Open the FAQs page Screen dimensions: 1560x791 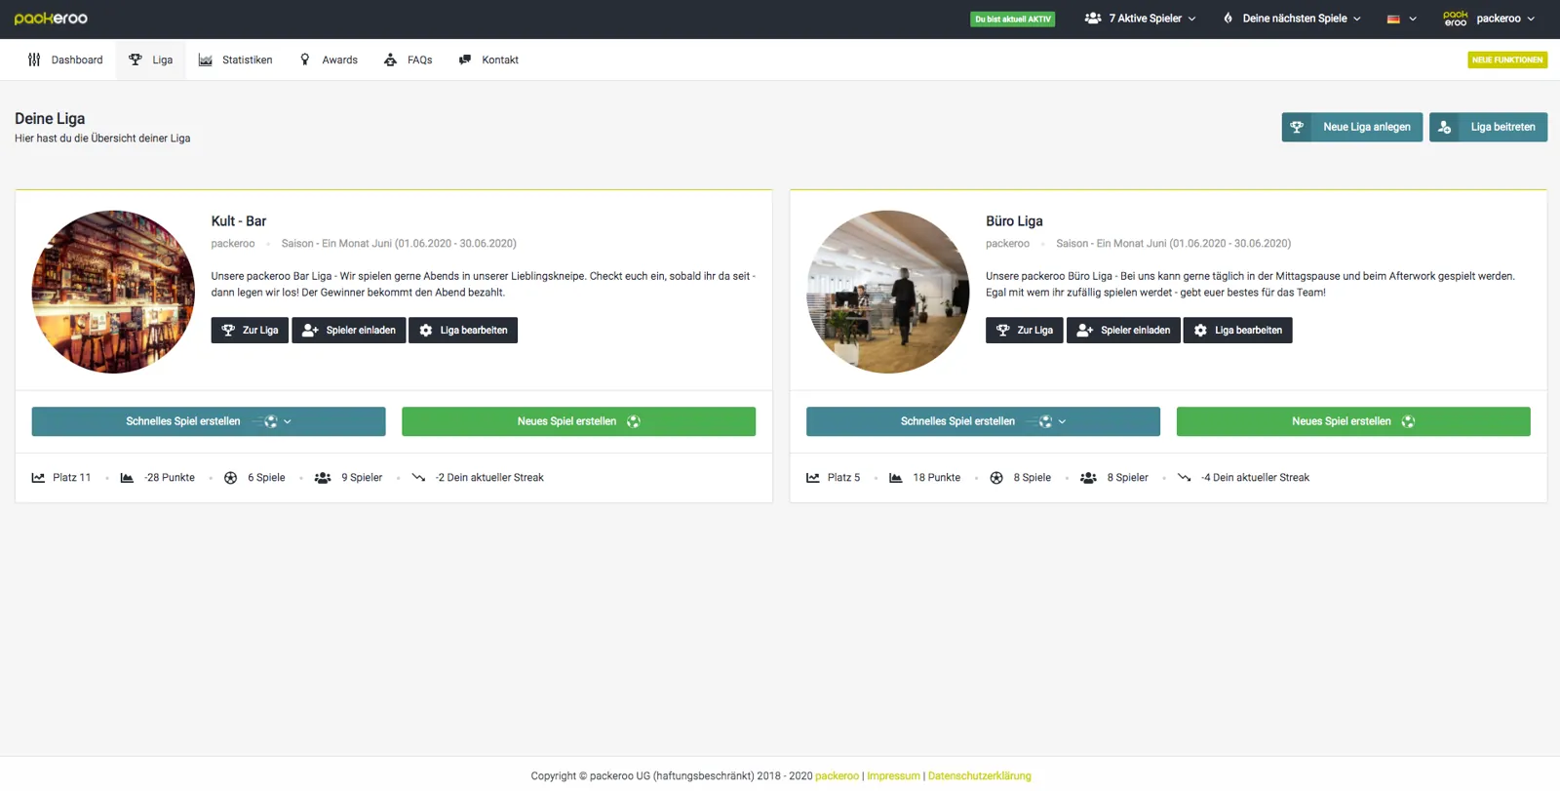408,59
